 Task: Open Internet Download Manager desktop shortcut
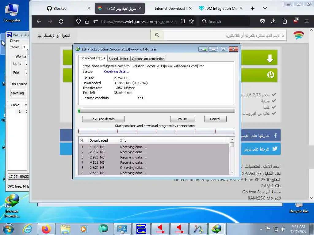(x=12, y=206)
